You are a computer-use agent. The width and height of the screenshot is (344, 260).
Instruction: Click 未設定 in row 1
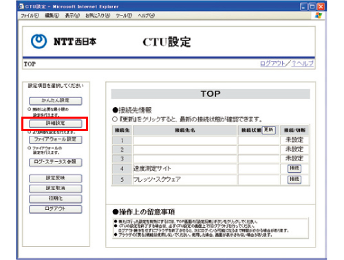click(x=294, y=140)
